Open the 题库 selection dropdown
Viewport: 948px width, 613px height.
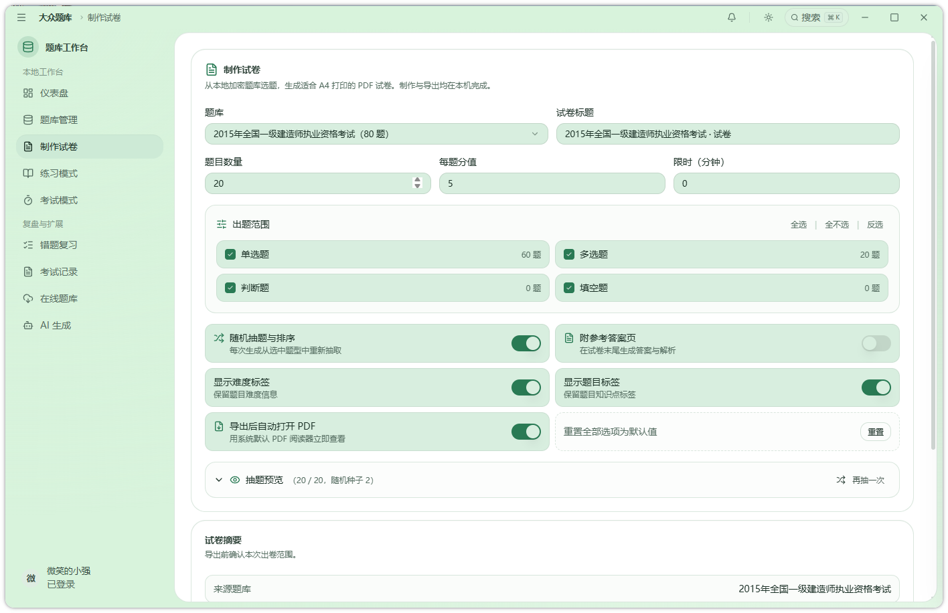(376, 134)
